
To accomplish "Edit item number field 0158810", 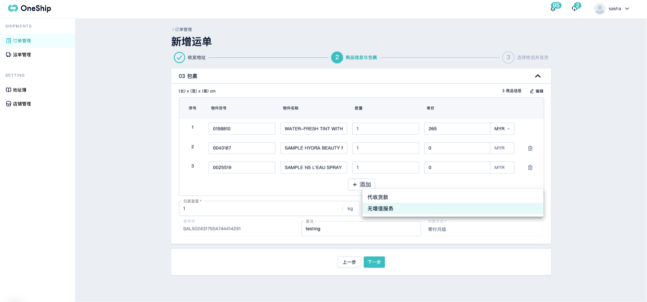I will point(242,129).
